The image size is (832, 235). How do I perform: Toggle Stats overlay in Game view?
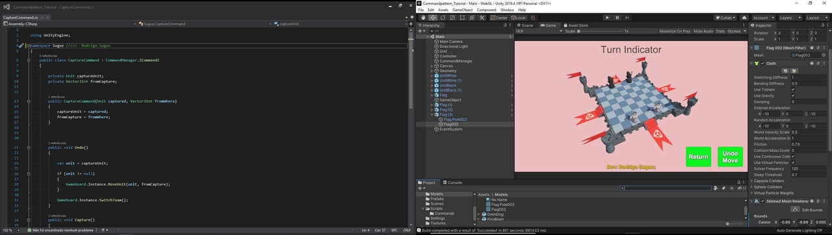click(x=720, y=31)
